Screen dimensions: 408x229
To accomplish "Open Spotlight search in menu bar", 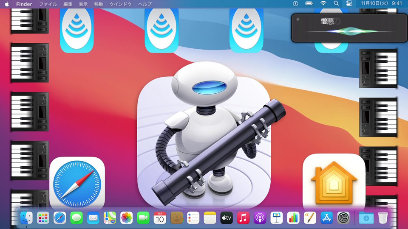I will pyautogui.click(x=336, y=3).
